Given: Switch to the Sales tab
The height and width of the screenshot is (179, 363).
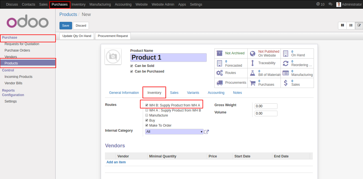Looking at the screenshot, I should (x=174, y=93).
